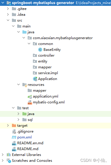Expand the target folder
Viewport: 111px width, 165px height.
click(8, 125)
